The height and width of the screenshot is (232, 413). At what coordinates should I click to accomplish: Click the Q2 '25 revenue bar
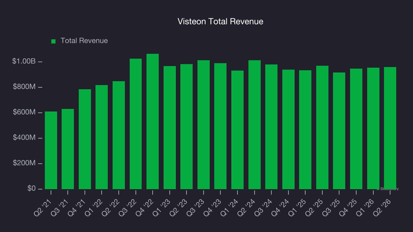point(322,127)
